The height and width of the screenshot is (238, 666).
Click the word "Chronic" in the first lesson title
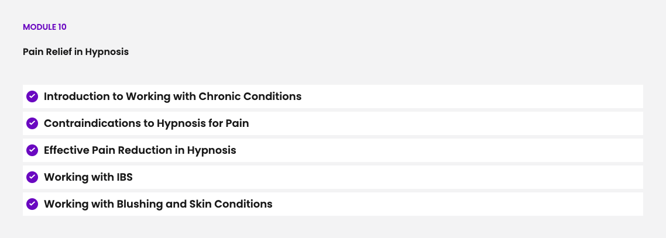tap(219, 96)
